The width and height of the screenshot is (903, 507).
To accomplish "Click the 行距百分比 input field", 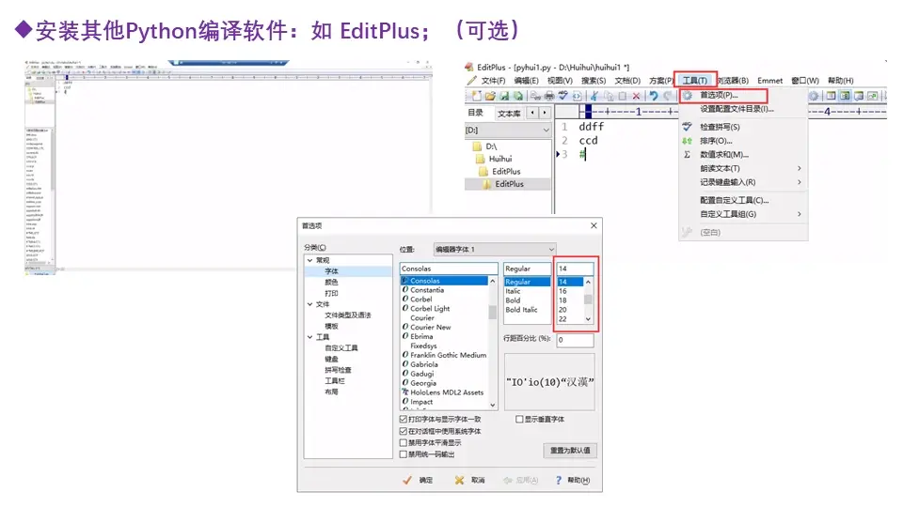I will click(575, 340).
